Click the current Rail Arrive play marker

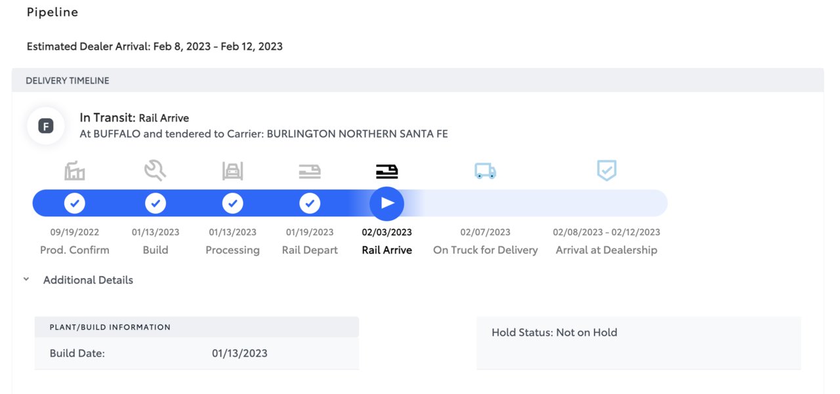[x=387, y=203]
